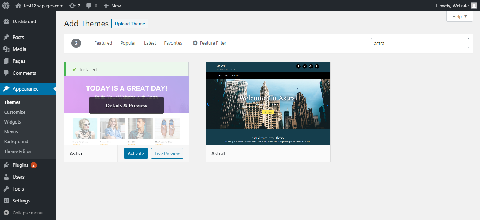Click the Media icon in sidebar
The image size is (480, 220).
click(x=6, y=49)
